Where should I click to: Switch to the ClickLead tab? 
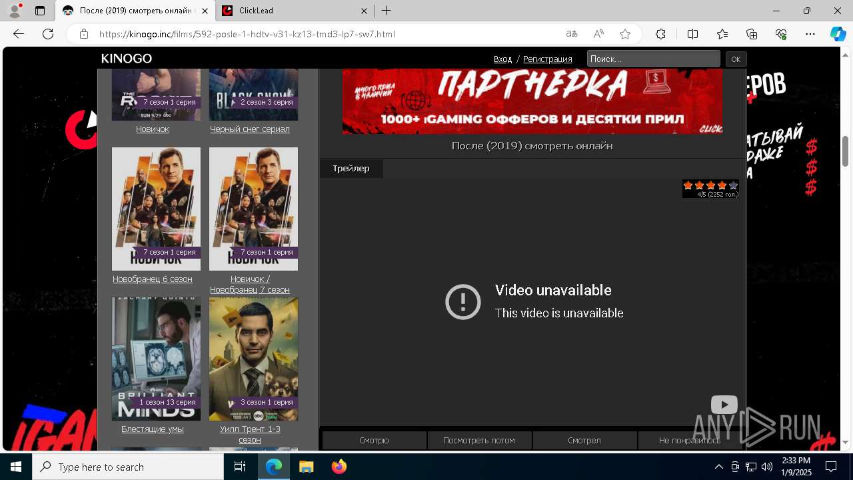click(295, 11)
